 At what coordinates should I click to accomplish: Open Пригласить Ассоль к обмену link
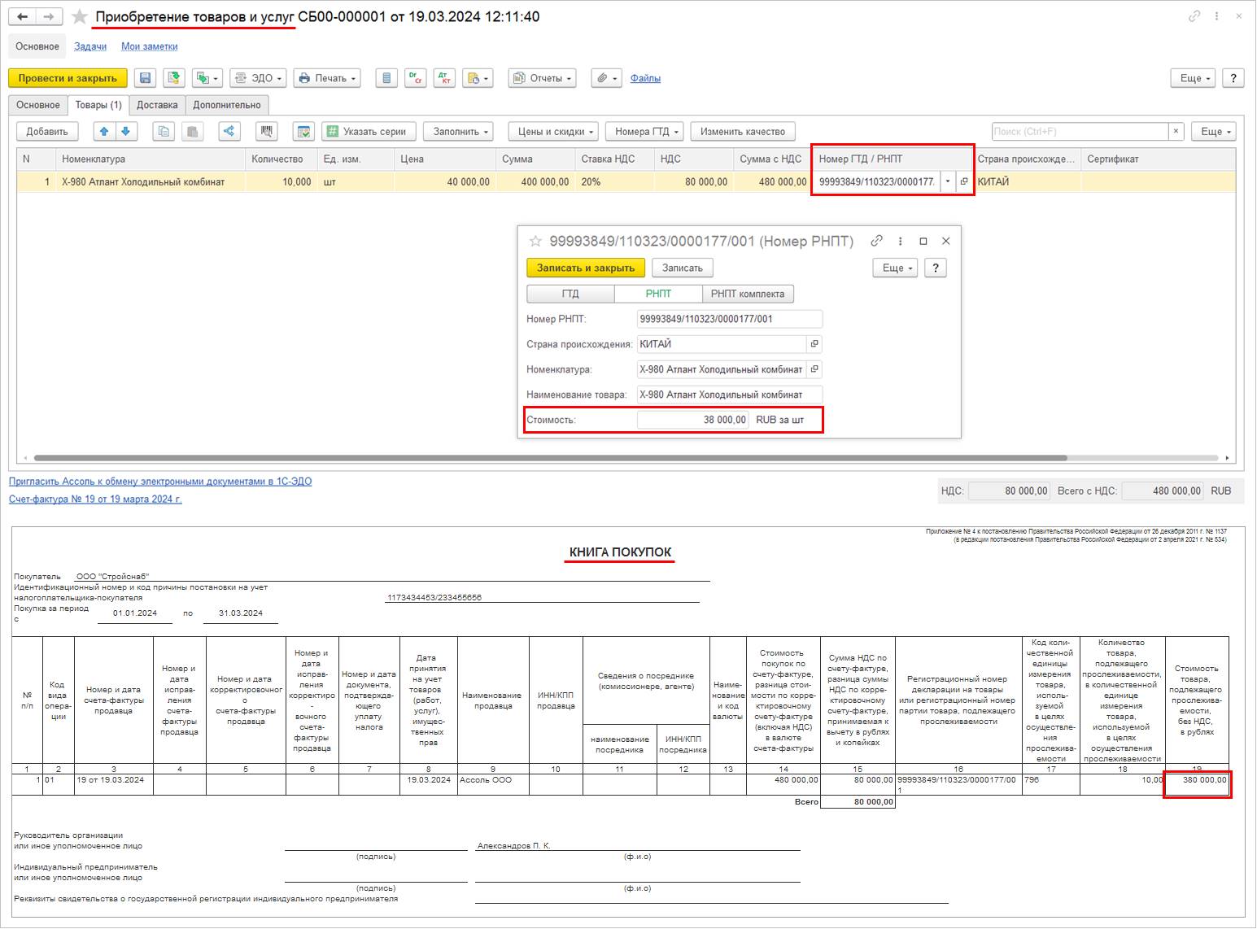(x=160, y=482)
